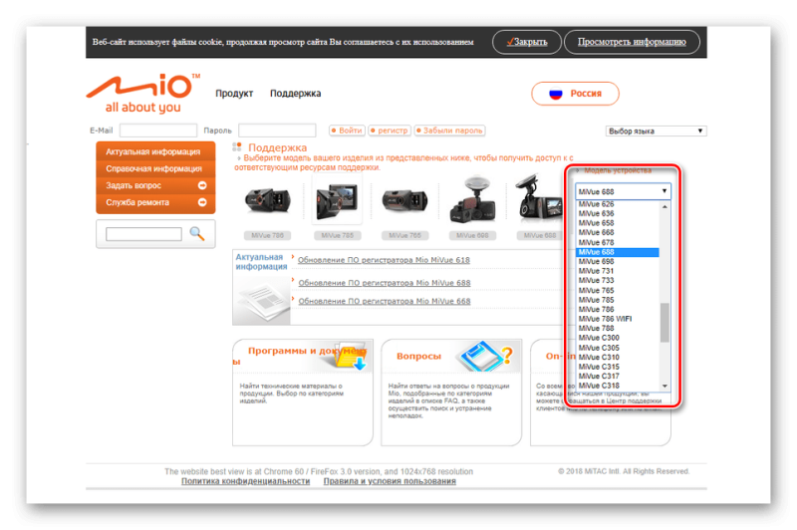This screenshot has height=530, width=797.
Task: Click the регистр button
Action: [x=390, y=131]
